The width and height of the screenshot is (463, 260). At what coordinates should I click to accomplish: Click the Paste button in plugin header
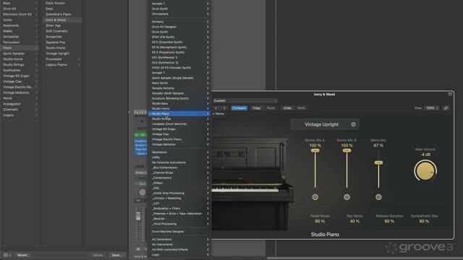[271, 108]
